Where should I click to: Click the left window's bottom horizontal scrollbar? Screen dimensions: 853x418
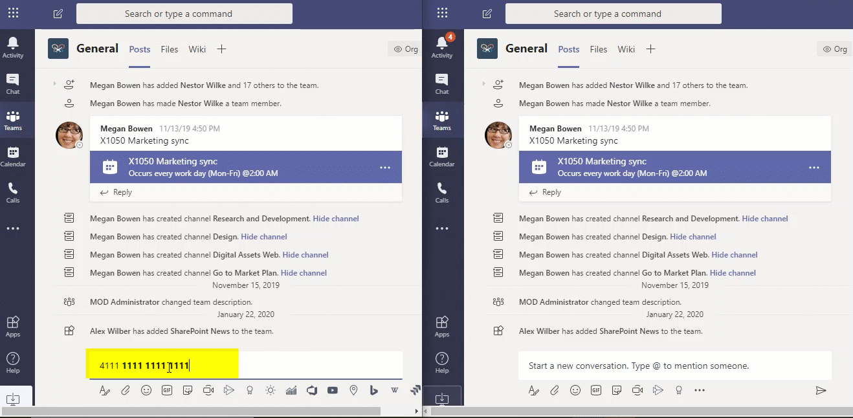click(194, 412)
